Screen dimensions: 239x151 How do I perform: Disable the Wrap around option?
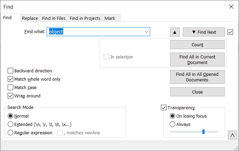coord(10,96)
